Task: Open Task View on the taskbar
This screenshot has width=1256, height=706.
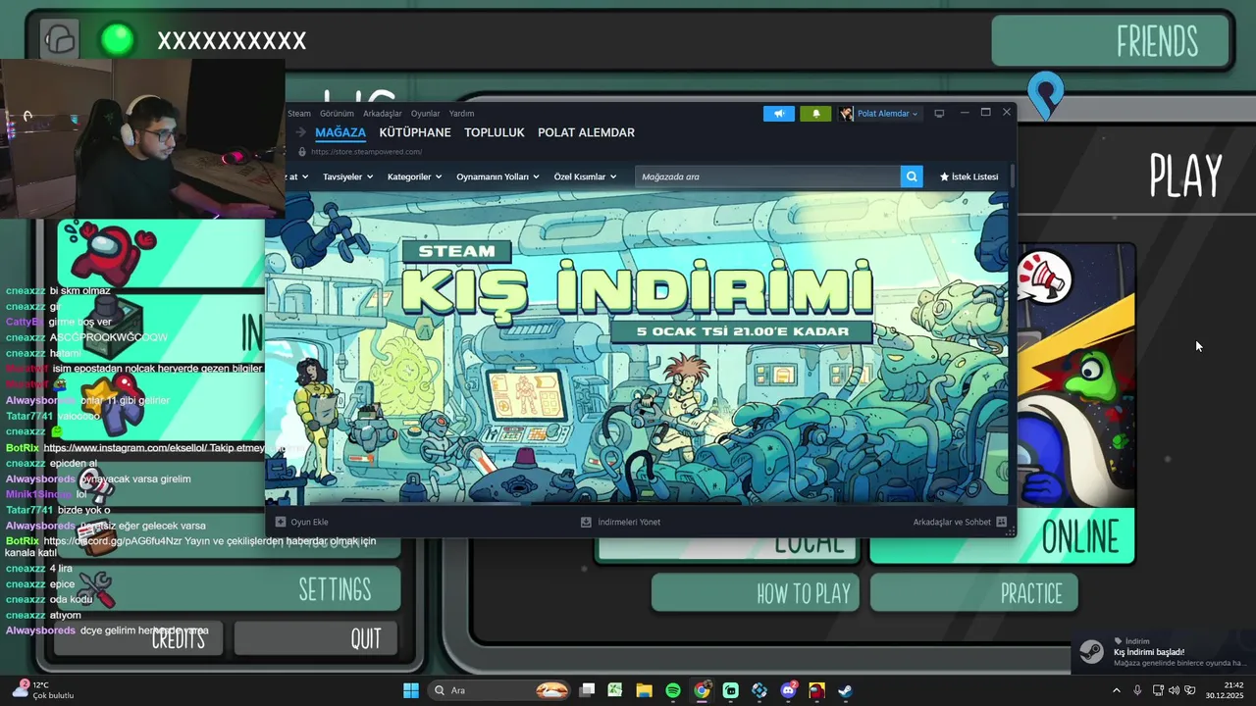Action: click(x=587, y=690)
